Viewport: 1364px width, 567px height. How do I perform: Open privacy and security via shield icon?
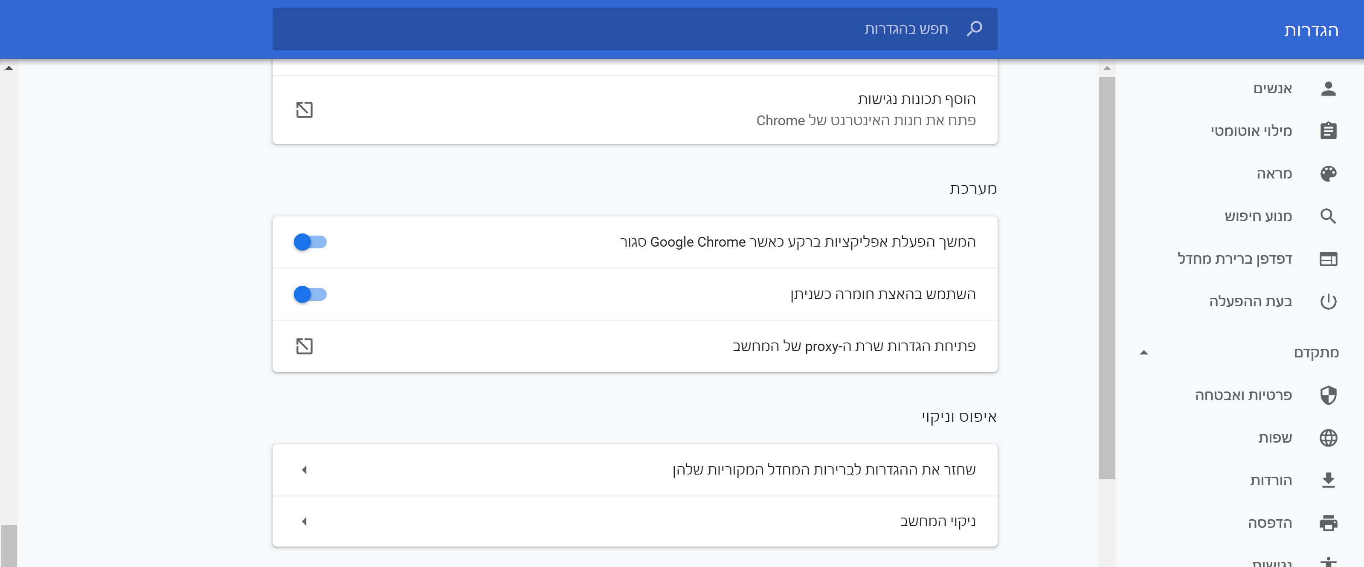click(1329, 394)
